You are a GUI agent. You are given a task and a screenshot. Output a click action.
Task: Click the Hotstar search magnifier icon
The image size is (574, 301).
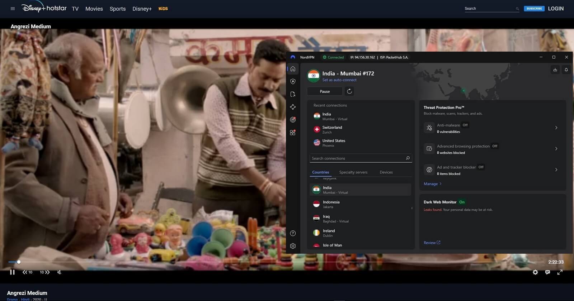(x=517, y=9)
